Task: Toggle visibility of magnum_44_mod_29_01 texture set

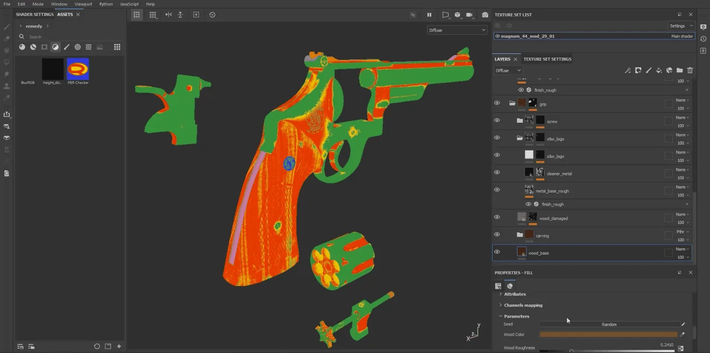Action: pyautogui.click(x=497, y=36)
